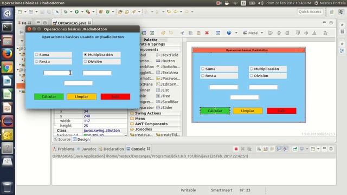347x195 pixels.
Task: Click the Align bottom edges icon
Action: pyautogui.click(x=314, y=33)
